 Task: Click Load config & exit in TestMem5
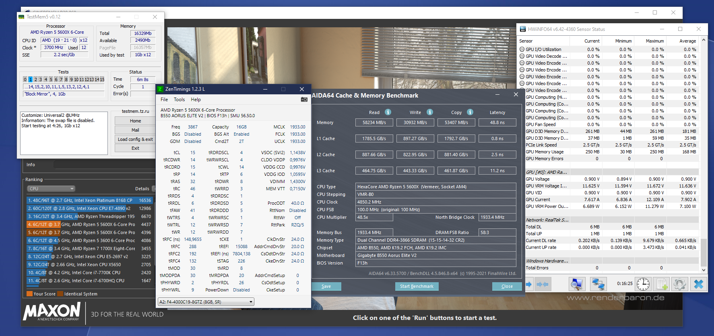coord(135,139)
